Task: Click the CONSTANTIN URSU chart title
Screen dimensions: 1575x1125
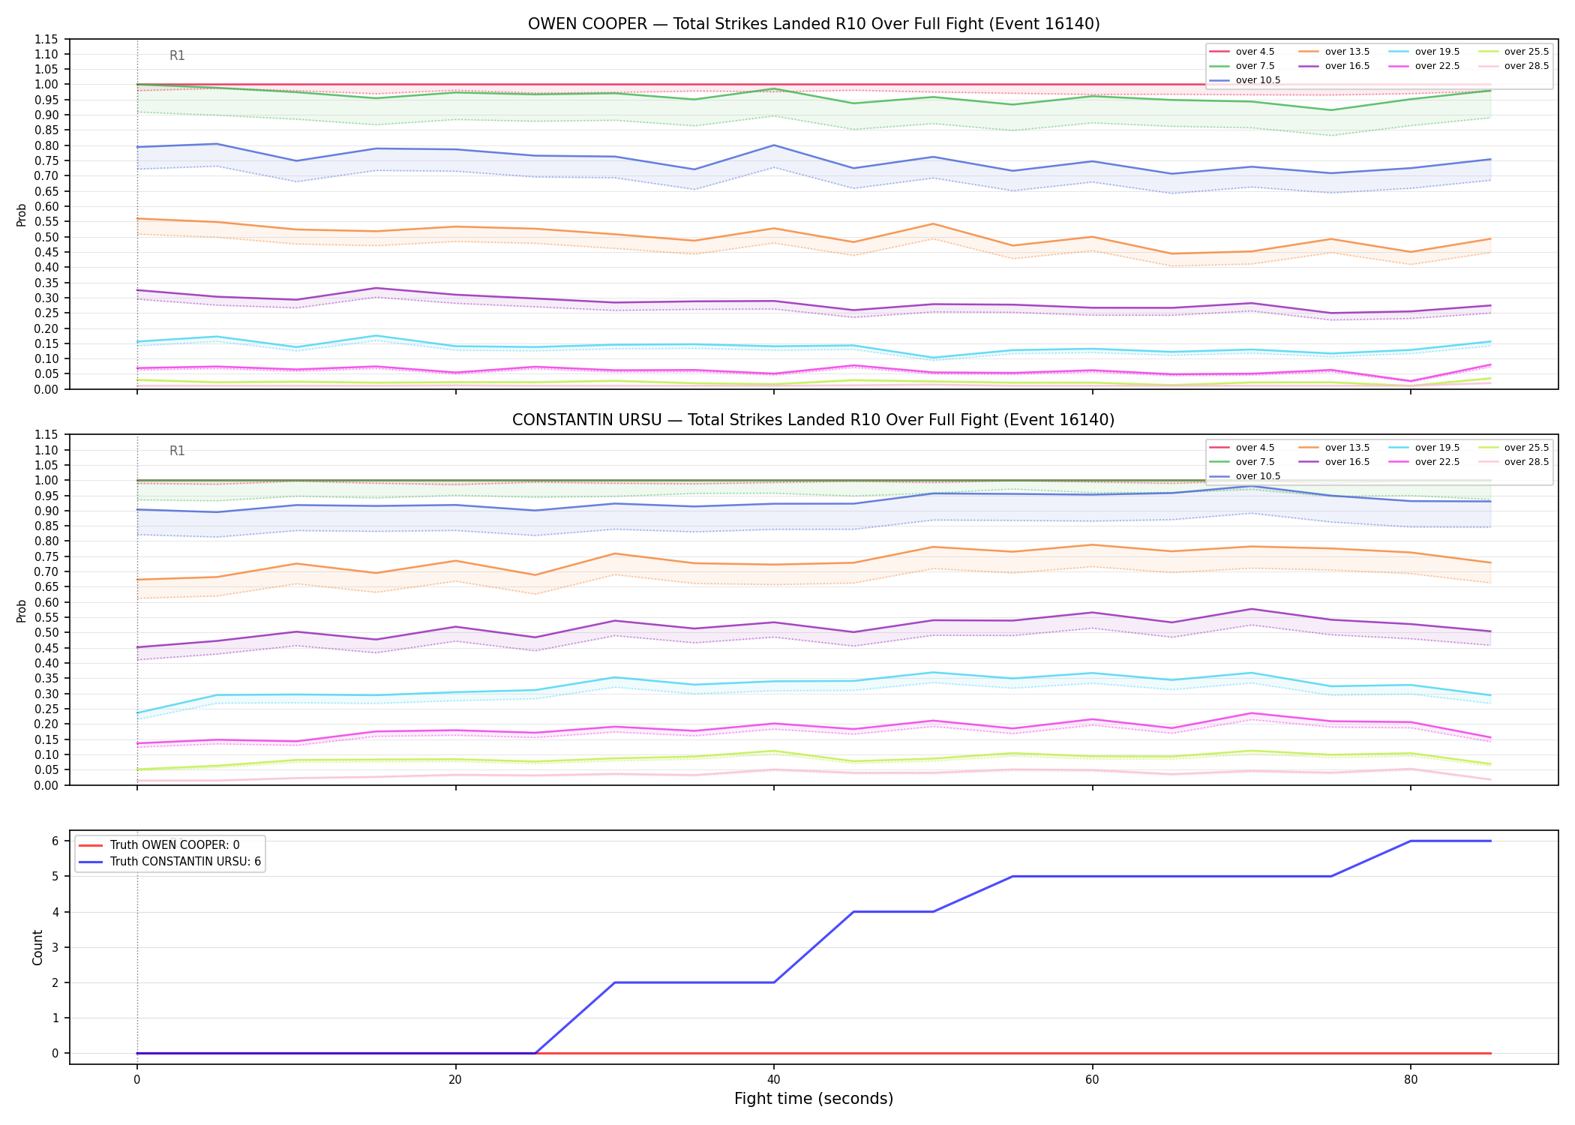Action: [x=814, y=420]
